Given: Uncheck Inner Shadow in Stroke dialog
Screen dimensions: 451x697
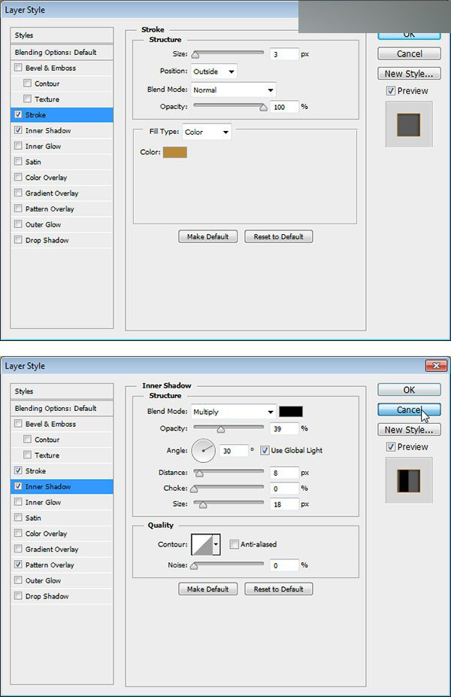Looking at the screenshot, I should (x=18, y=130).
